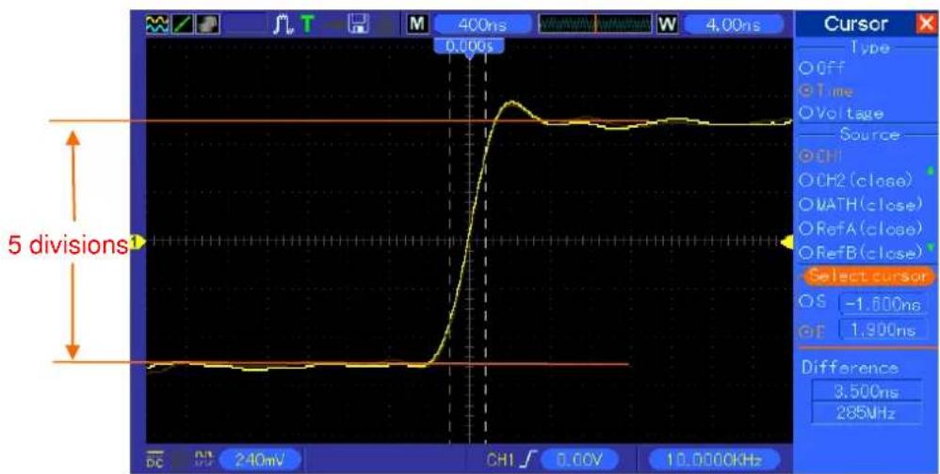Click the M main timebase icon
The height and width of the screenshot is (474, 940).
coord(416,24)
